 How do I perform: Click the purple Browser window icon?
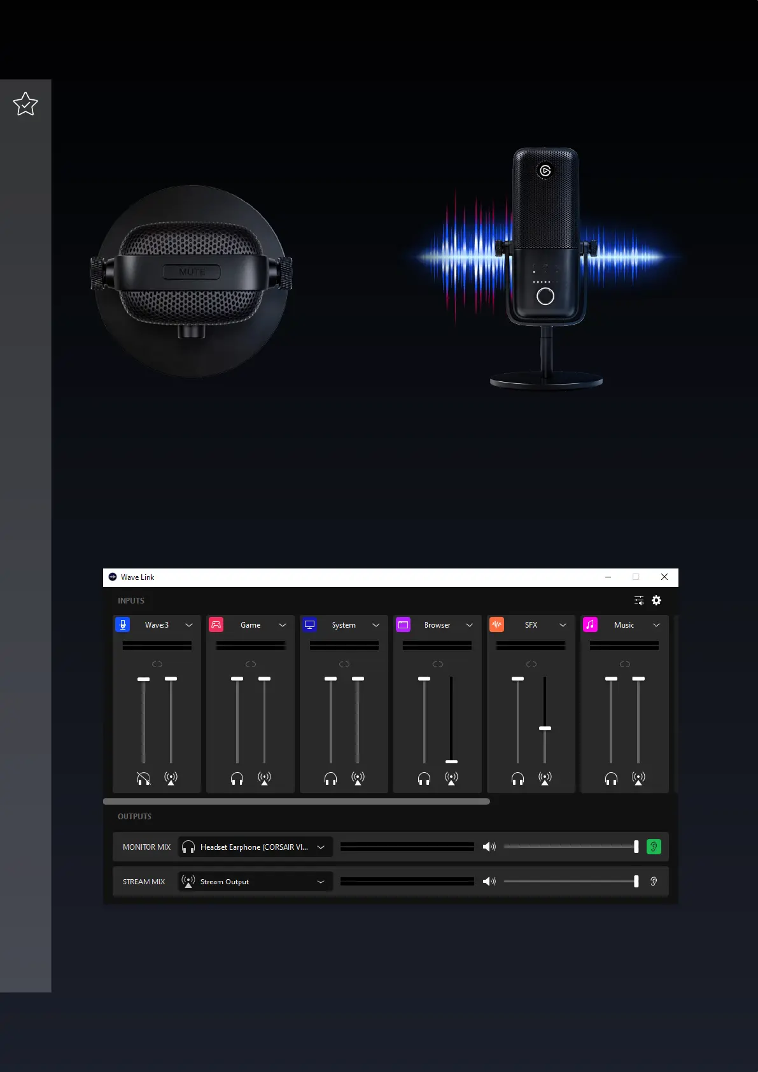404,624
